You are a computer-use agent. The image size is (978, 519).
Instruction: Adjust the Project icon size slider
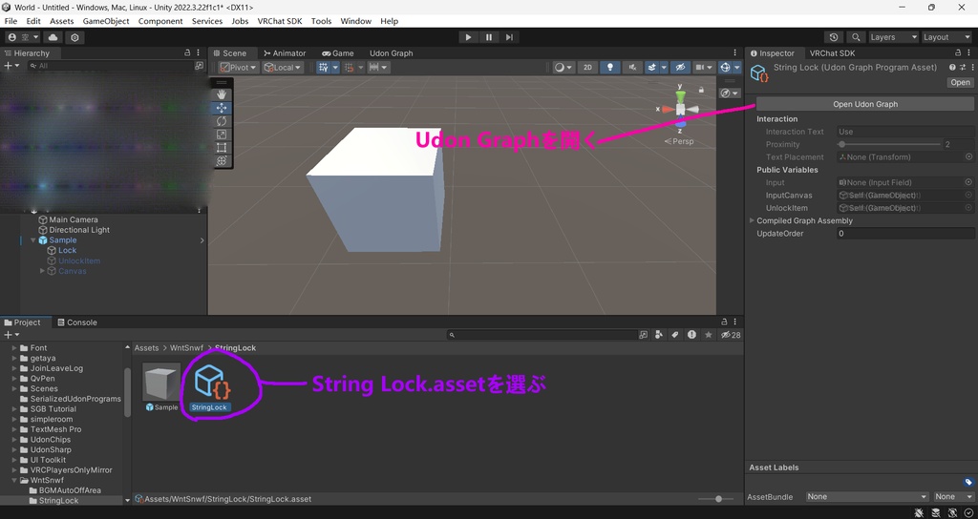[x=714, y=499]
